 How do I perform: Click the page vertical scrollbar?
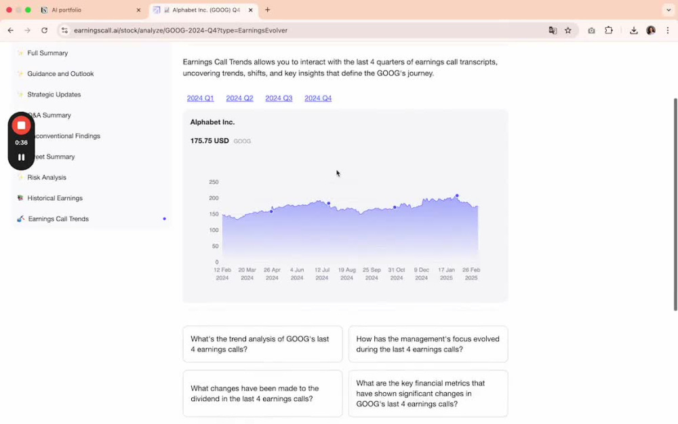pyautogui.click(x=675, y=204)
